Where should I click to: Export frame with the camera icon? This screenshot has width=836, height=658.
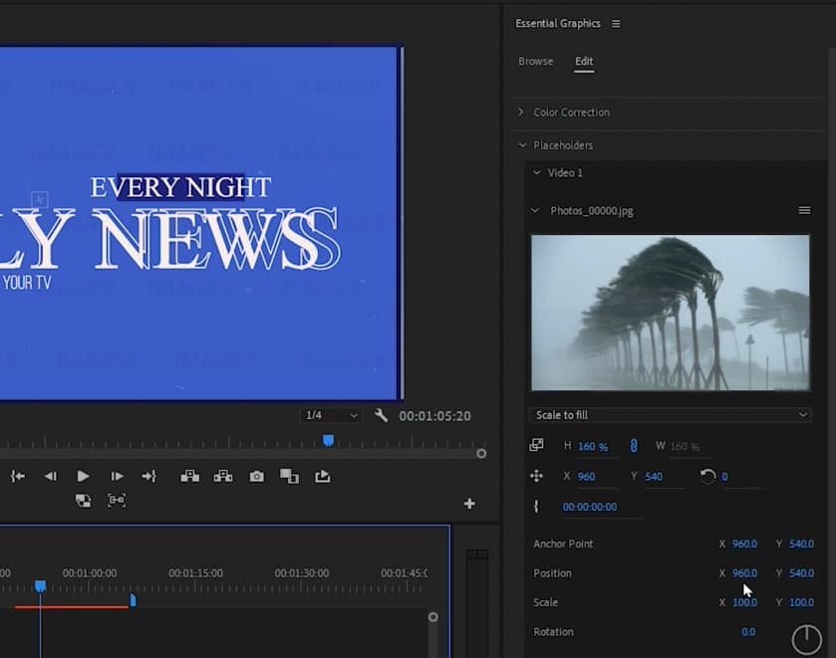point(256,477)
